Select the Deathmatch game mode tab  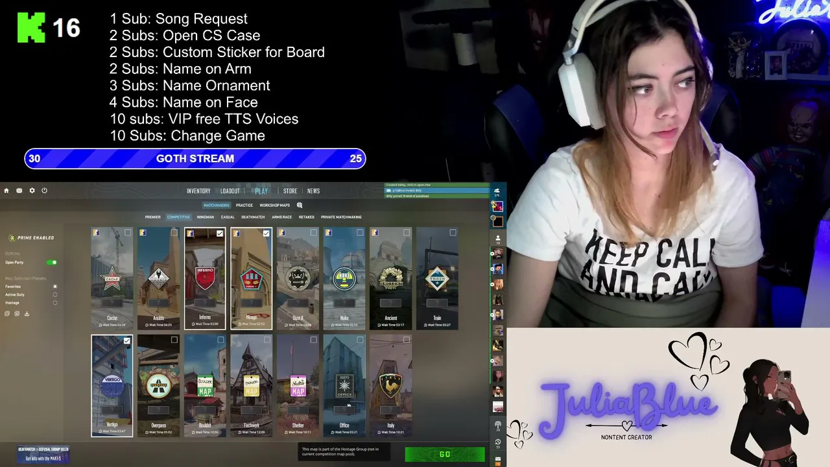(253, 217)
